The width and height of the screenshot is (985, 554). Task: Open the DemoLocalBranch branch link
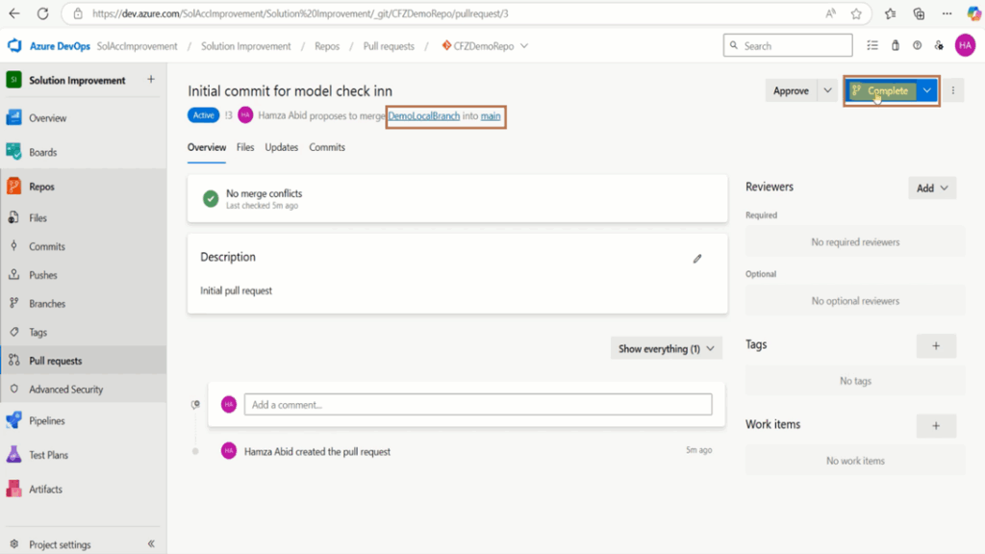(x=423, y=115)
